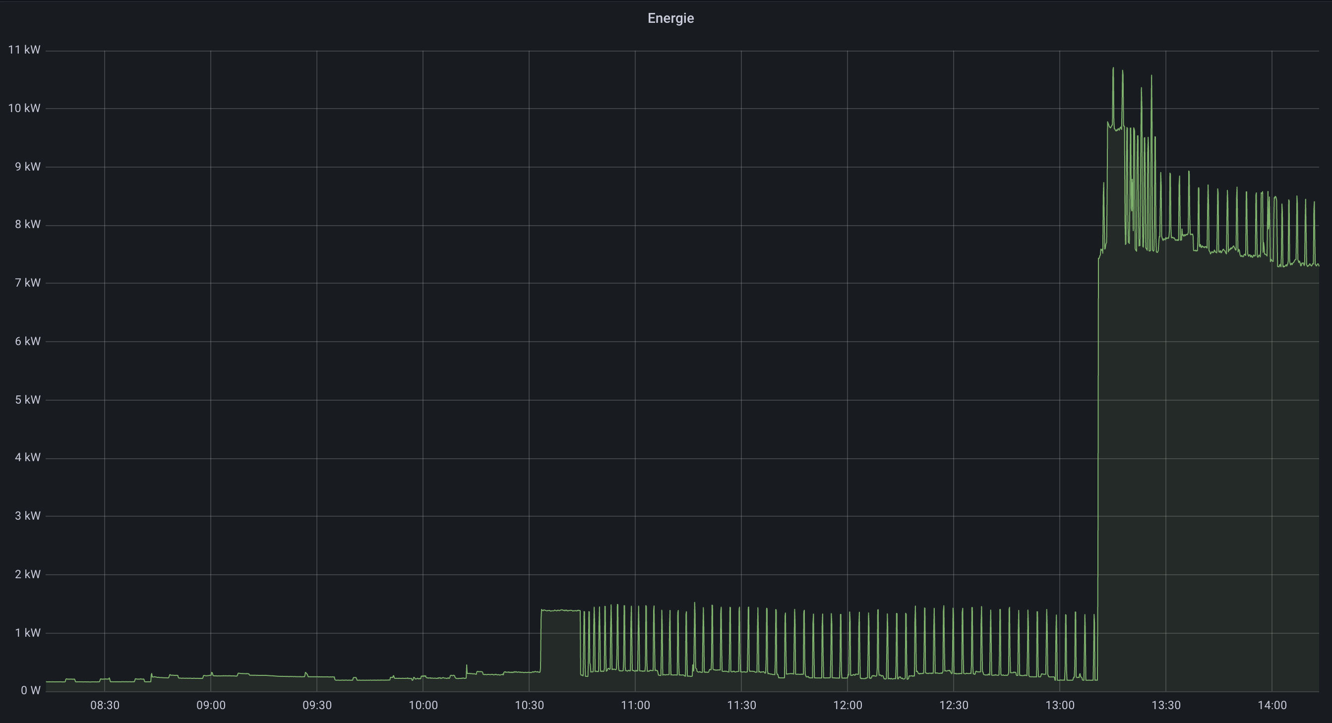
Task: Click the 13:00 time axis label
Action: [x=1059, y=706]
